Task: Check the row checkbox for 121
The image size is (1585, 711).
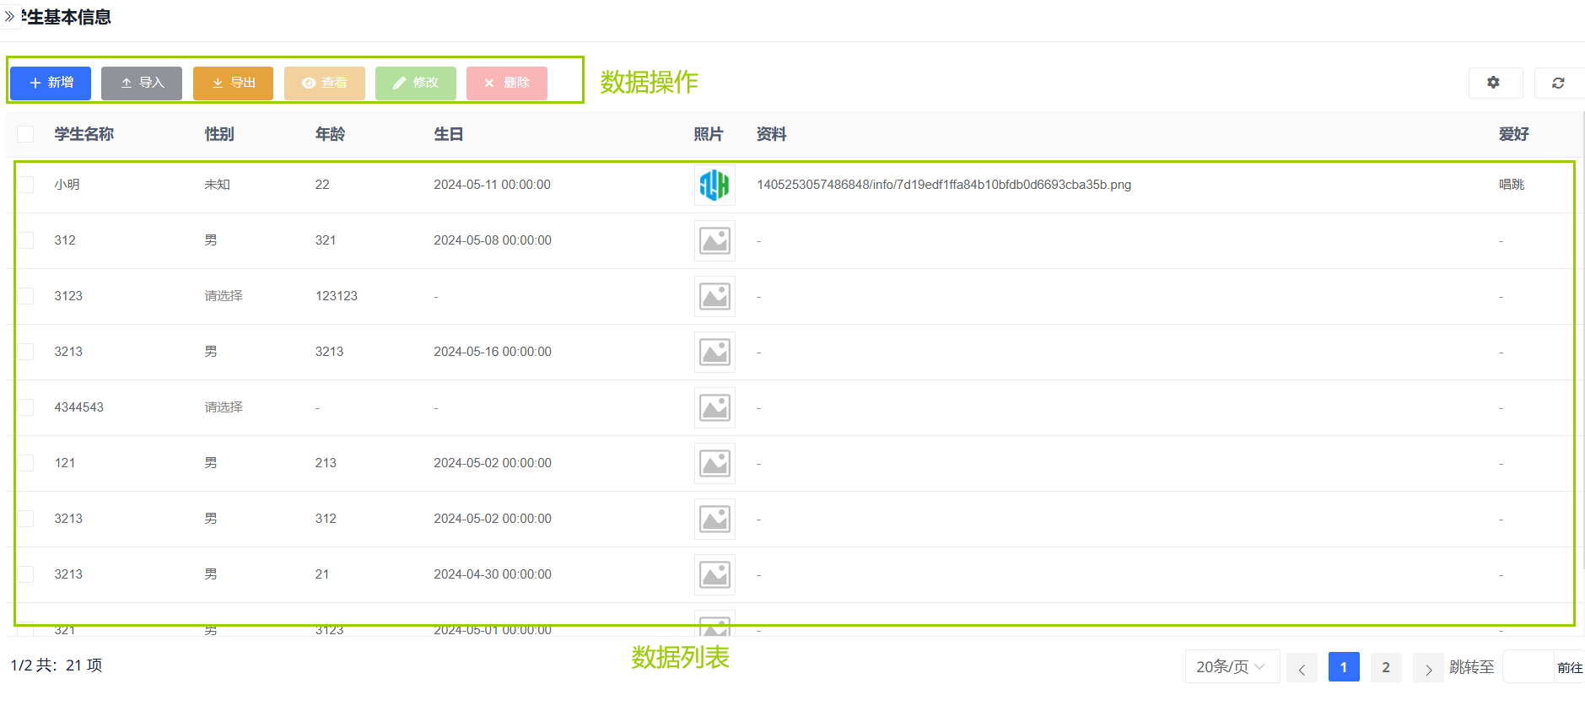Action: click(x=25, y=463)
